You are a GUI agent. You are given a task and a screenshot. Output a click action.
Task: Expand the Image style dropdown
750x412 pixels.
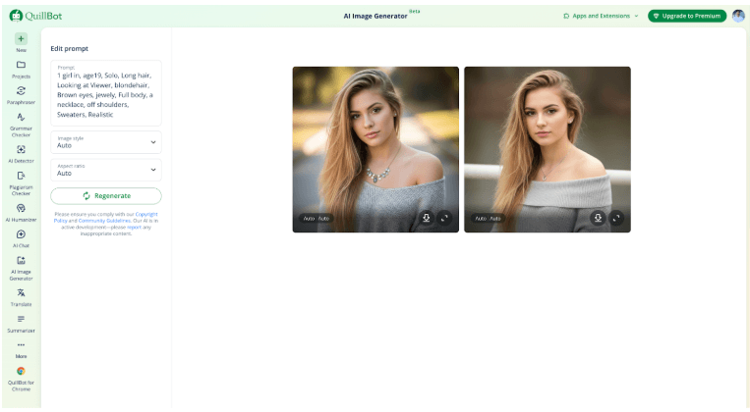106,142
